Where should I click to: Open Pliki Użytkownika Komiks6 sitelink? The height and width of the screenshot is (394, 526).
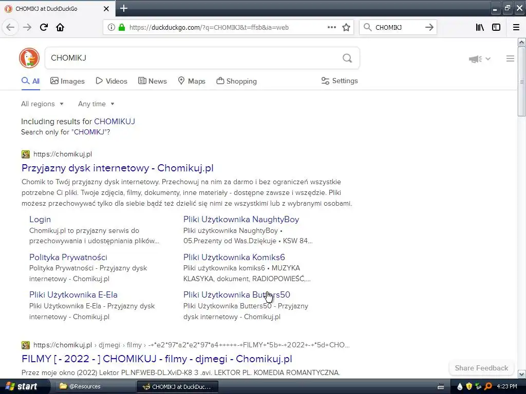point(234,257)
